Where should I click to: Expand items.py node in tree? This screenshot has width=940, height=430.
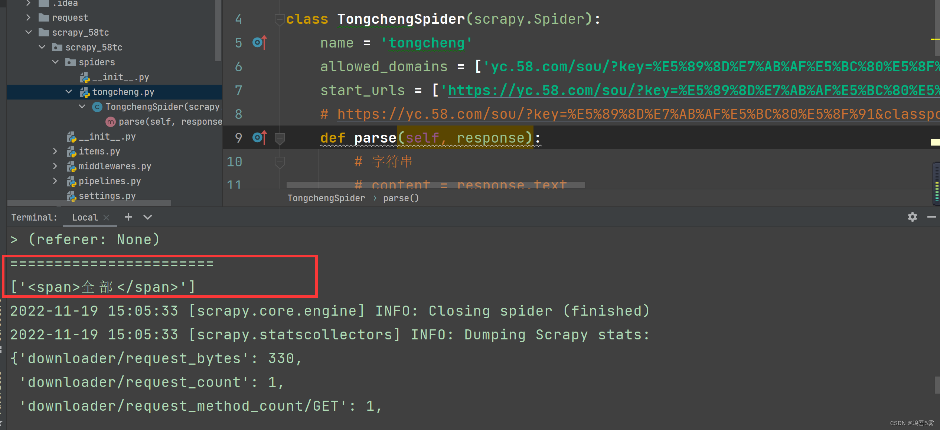click(x=55, y=151)
